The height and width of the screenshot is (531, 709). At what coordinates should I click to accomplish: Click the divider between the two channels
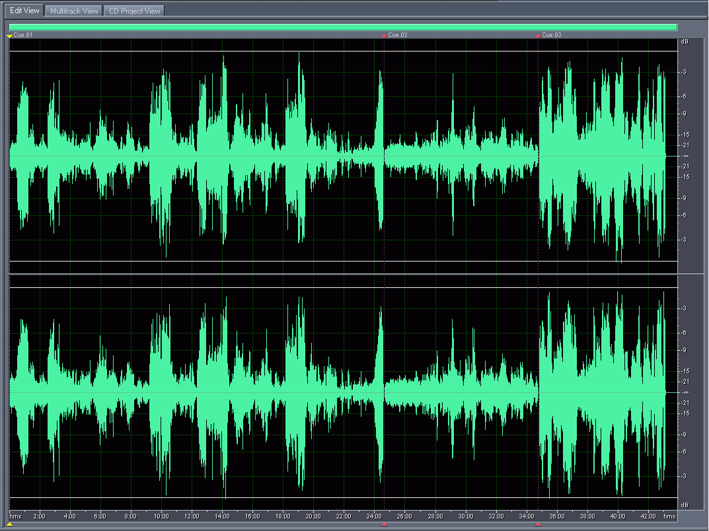click(343, 274)
